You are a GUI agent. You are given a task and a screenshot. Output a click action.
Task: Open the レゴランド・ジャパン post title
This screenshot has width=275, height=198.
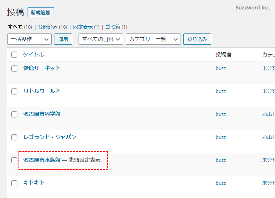(50, 137)
